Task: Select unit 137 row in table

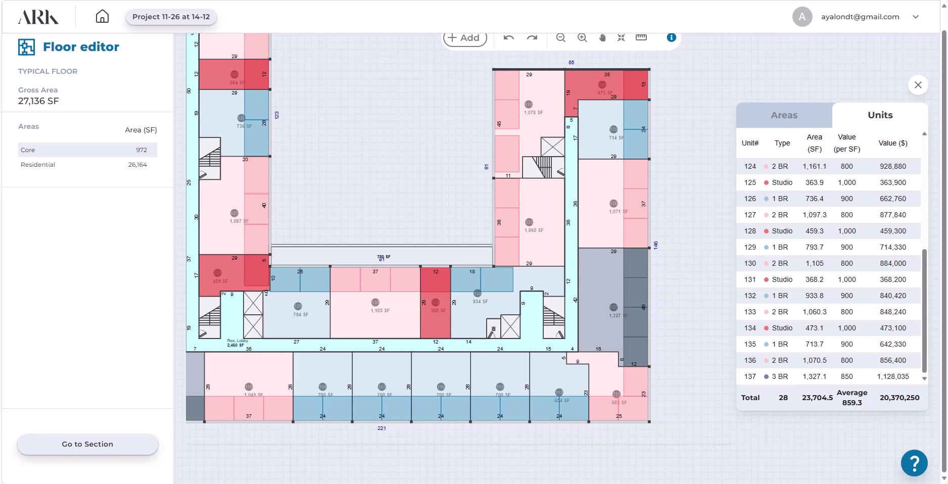Action: point(829,376)
